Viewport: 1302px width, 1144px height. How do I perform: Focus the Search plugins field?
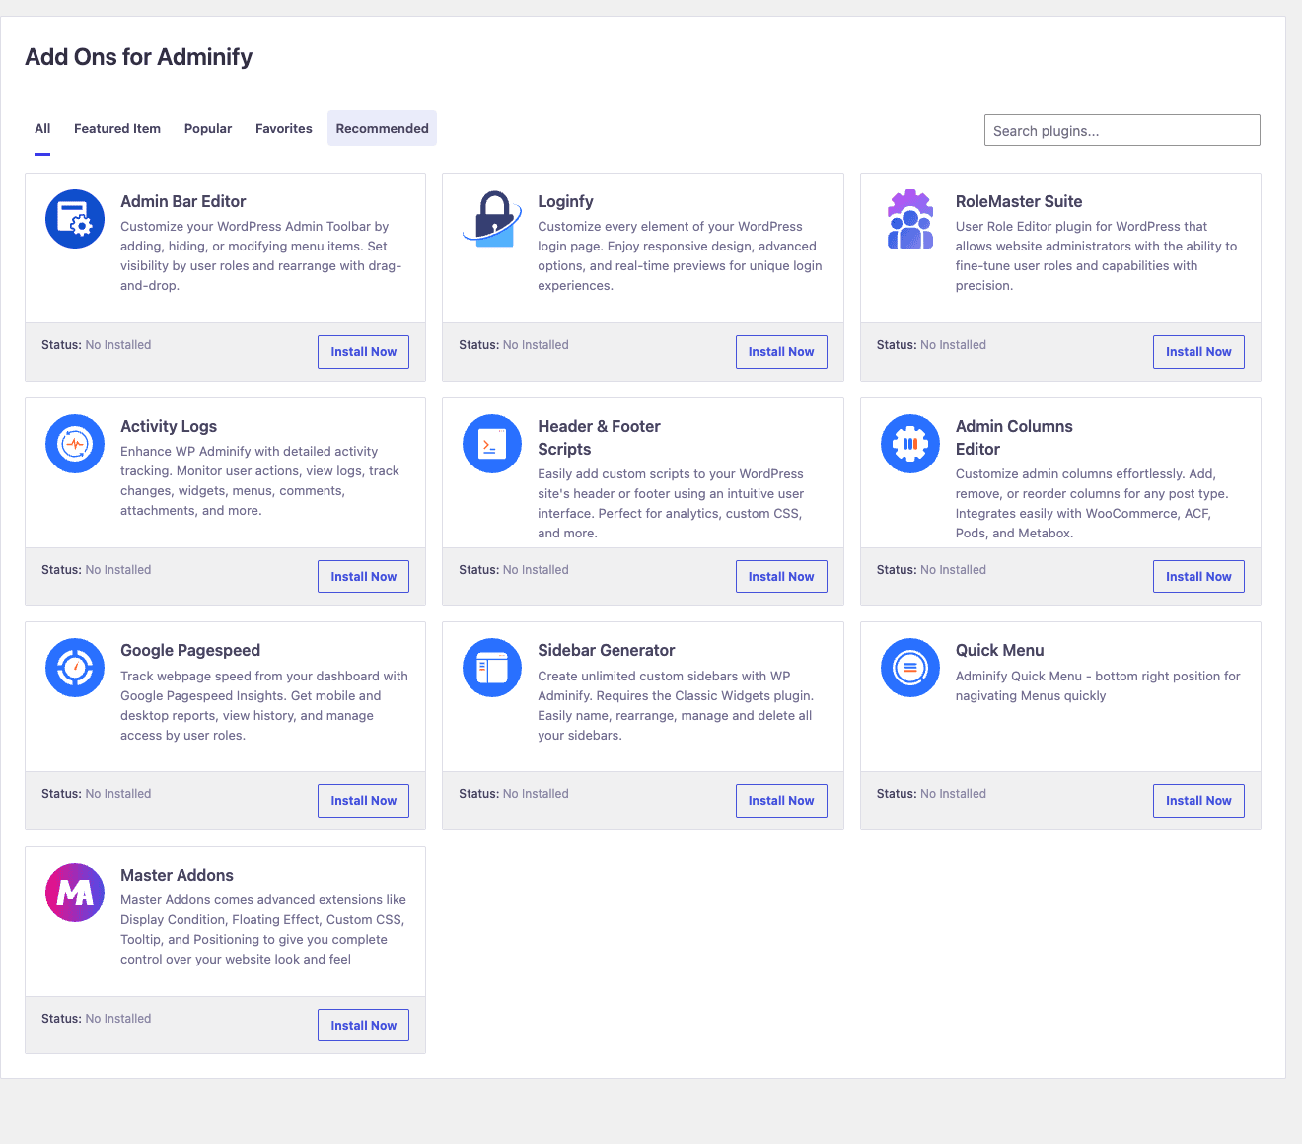coord(1122,130)
